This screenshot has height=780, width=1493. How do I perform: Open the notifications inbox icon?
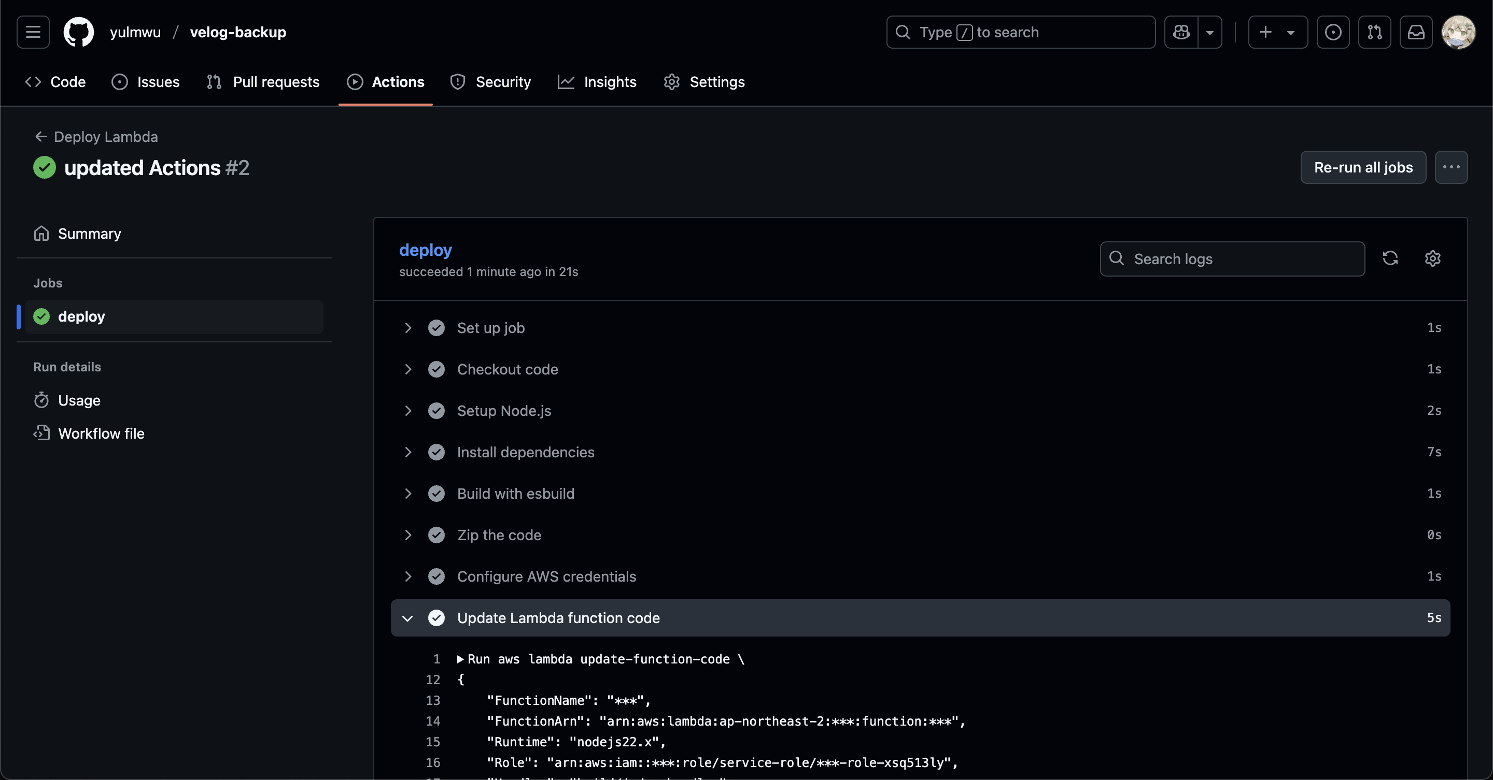(x=1416, y=32)
